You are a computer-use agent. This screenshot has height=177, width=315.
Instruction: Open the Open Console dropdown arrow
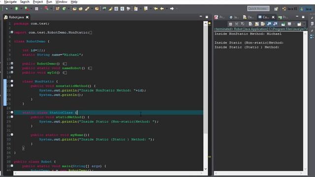[304, 24]
